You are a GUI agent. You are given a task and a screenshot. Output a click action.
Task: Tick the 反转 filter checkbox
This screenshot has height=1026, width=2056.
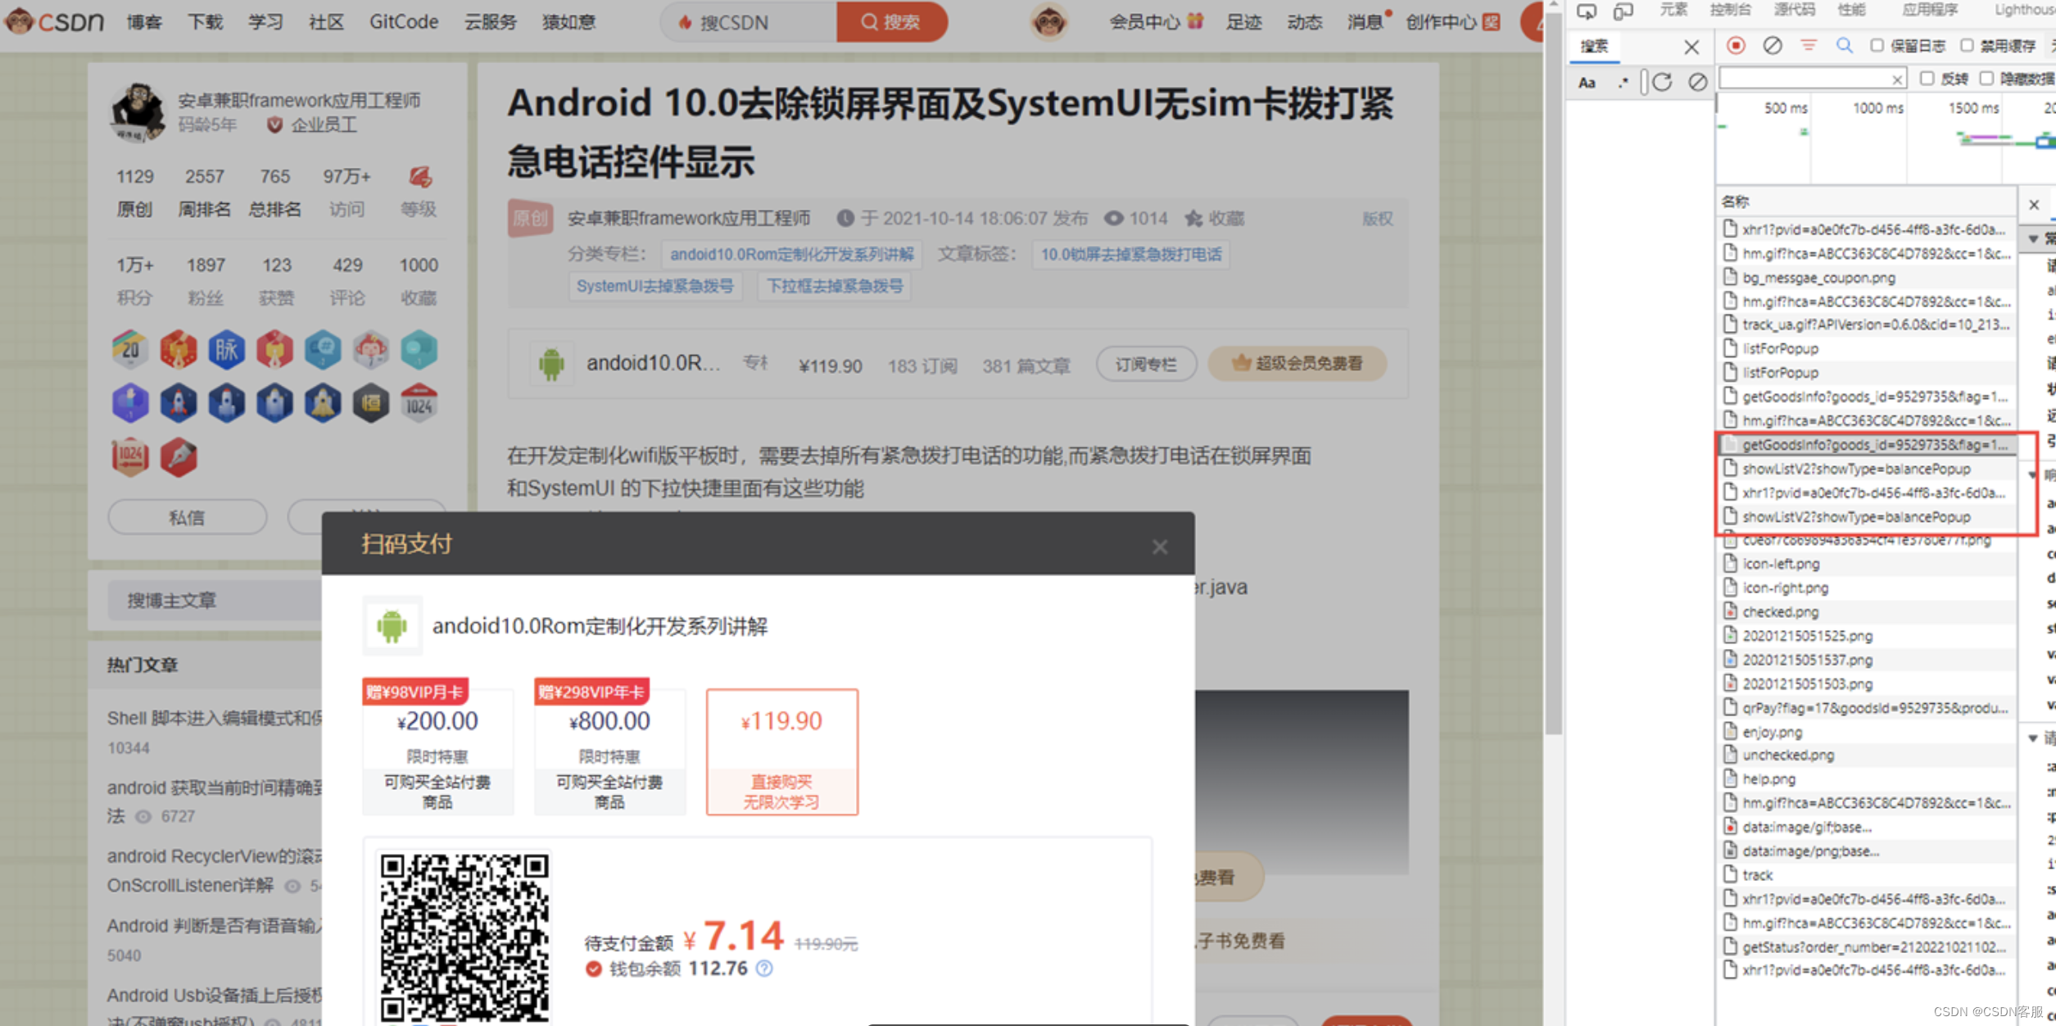click(1927, 79)
